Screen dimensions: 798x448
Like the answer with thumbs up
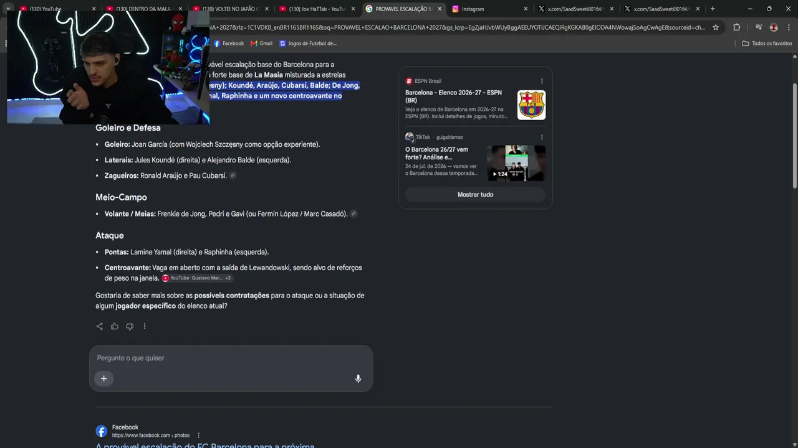[115, 326]
